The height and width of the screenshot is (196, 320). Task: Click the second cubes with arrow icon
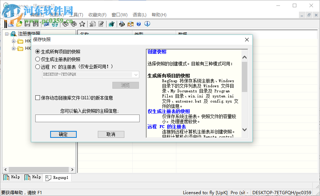74,24
